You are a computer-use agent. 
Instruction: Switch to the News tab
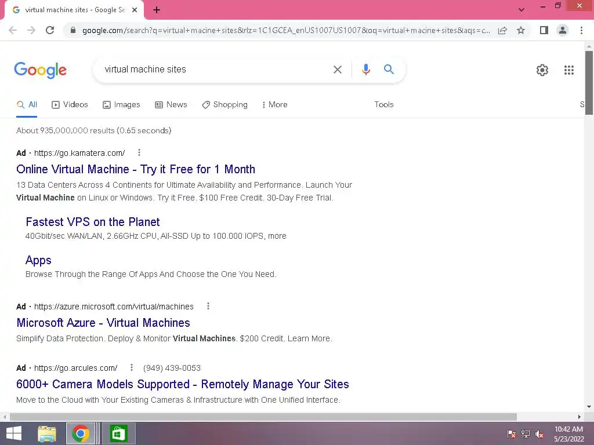(171, 105)
